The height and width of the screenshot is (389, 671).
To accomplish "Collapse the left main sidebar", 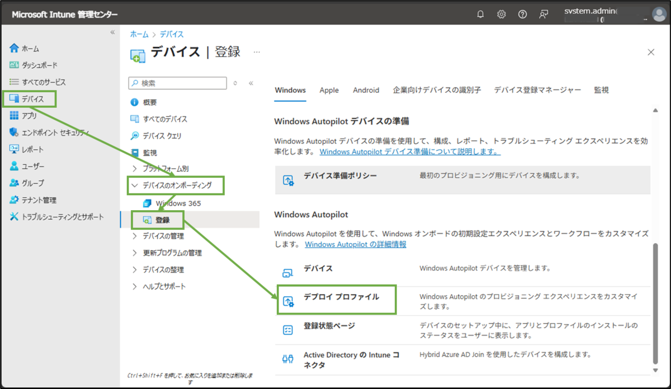I will (112, 32).
